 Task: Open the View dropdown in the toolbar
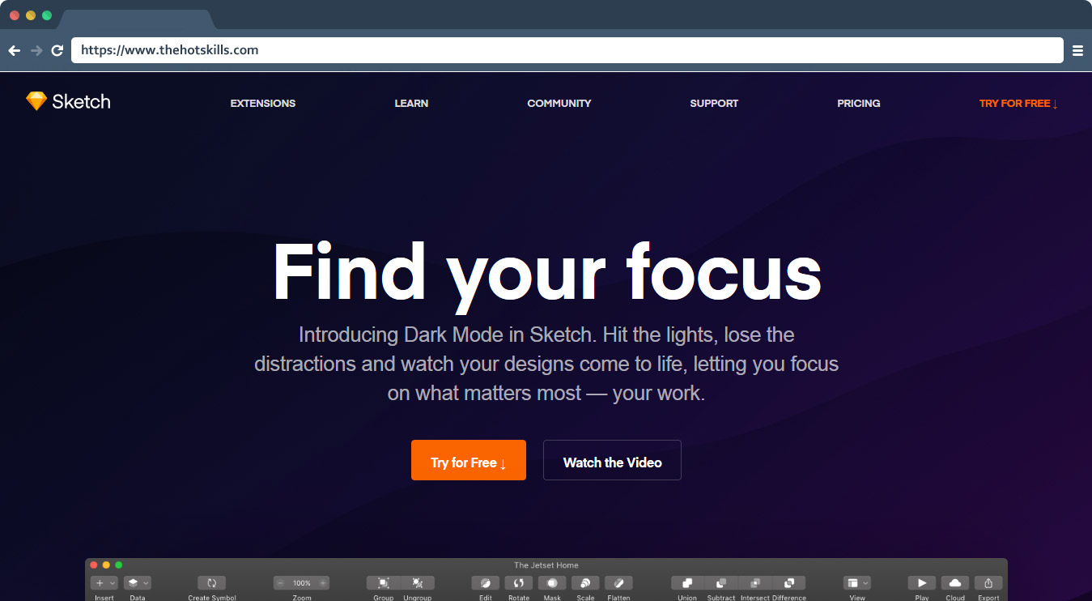point(857,583)
